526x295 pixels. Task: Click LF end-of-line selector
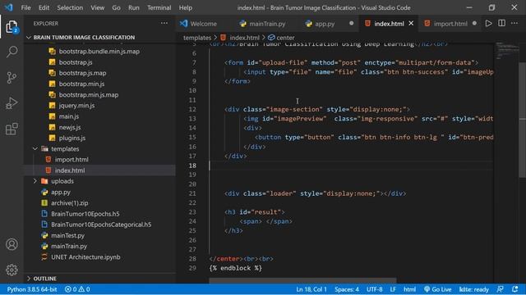pyautogui.click(x=393, y=289)
